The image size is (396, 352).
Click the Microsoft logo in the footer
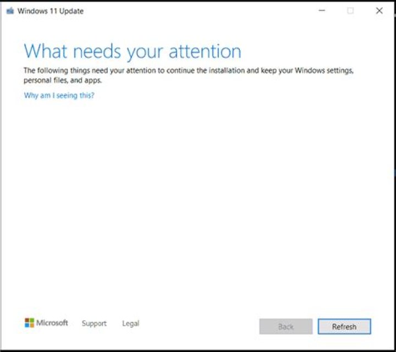point(46,323)
